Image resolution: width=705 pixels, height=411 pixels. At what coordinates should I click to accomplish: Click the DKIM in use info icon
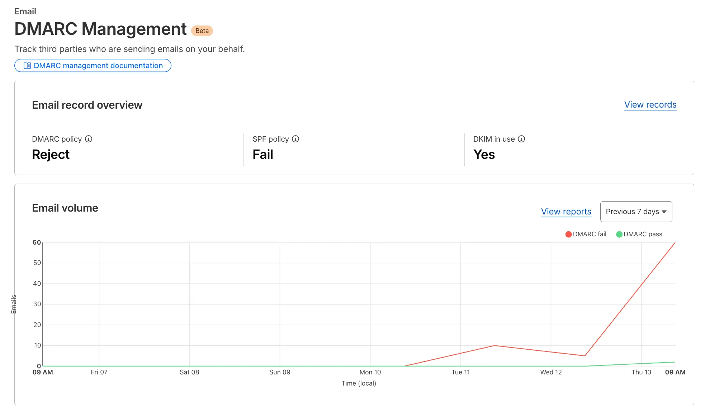click(x=522, y=139)
